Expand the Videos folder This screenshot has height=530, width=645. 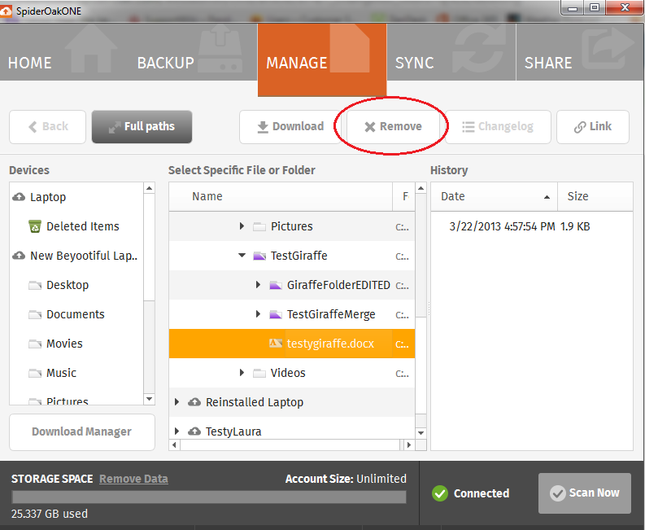pos(242,373)
